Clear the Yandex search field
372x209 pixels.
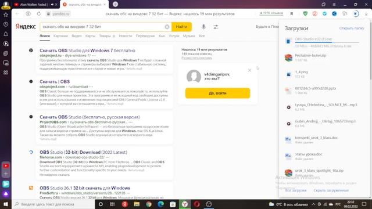click(167, 27)
